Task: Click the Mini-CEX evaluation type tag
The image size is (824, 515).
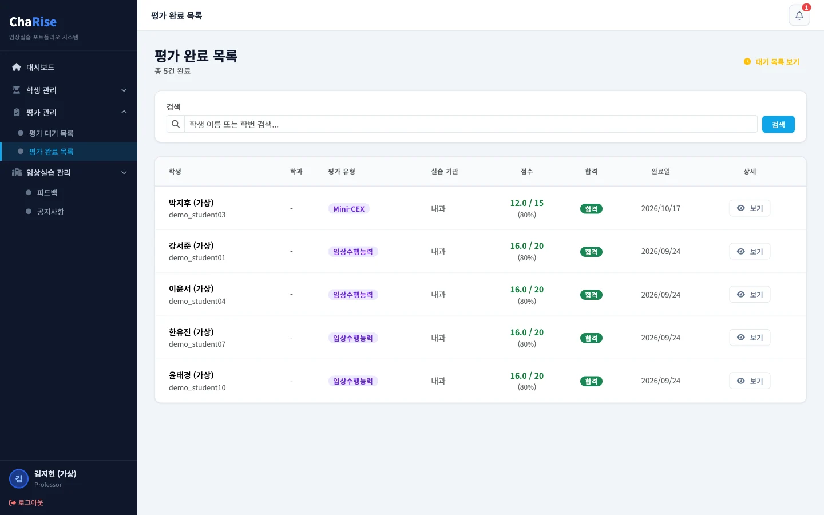Action: point(348,209)
